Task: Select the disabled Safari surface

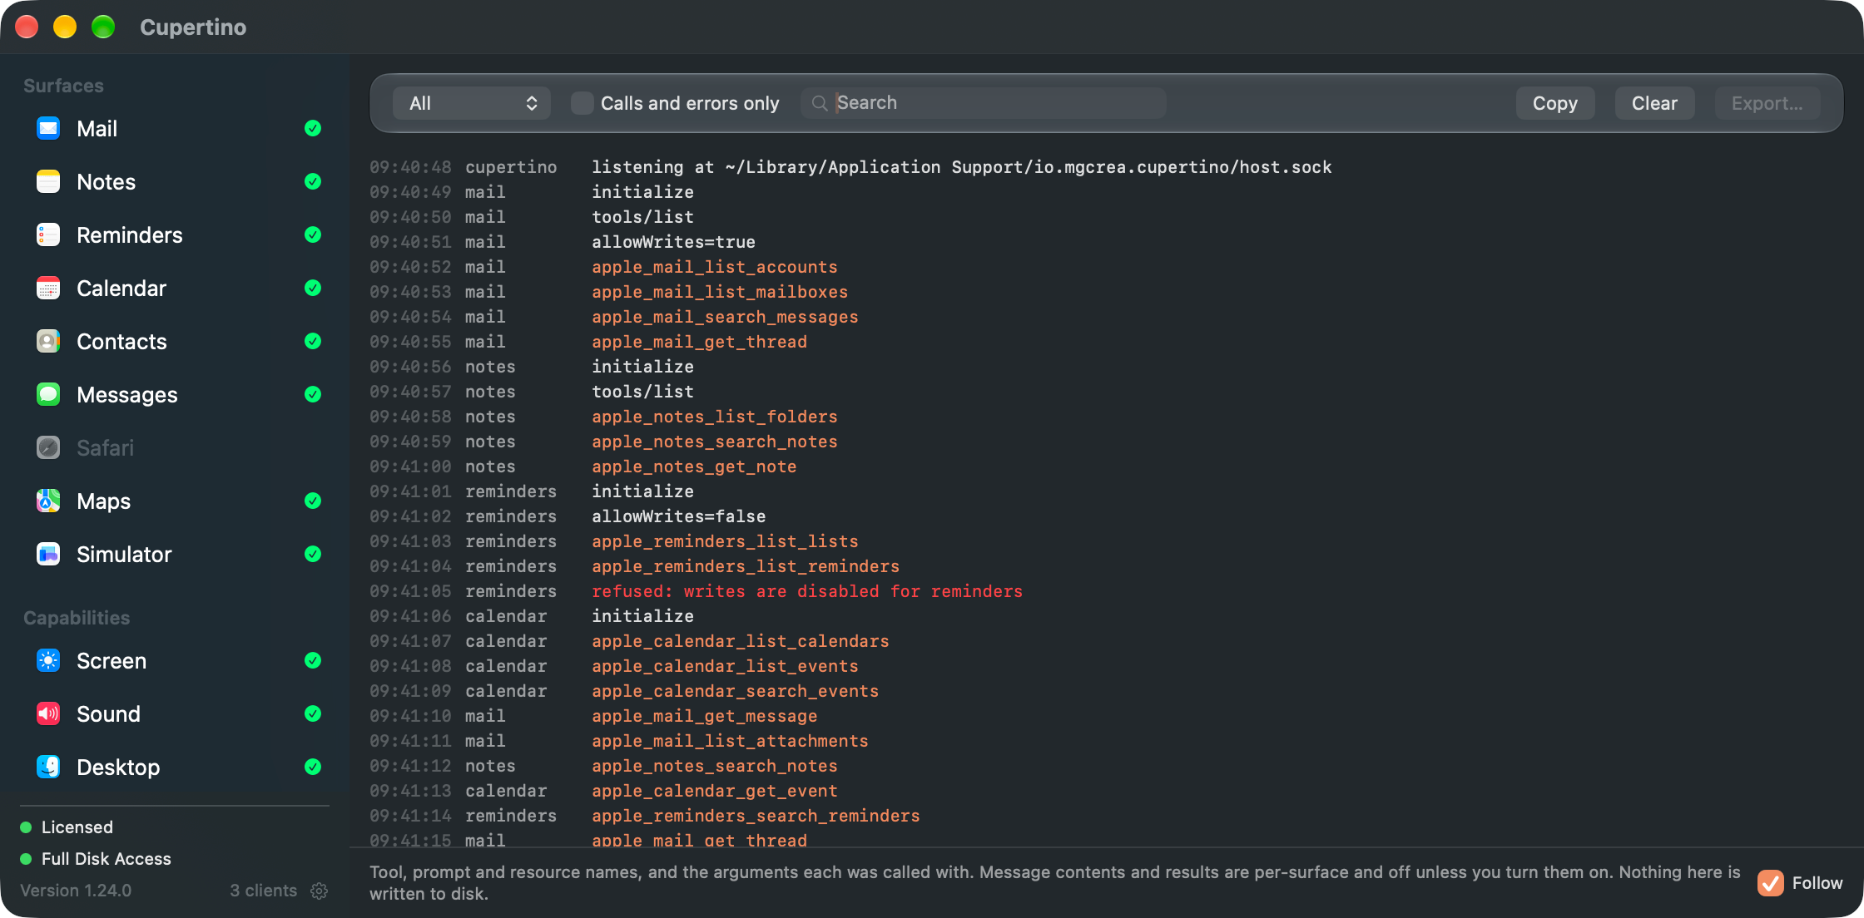Action: tap(175, 447)
